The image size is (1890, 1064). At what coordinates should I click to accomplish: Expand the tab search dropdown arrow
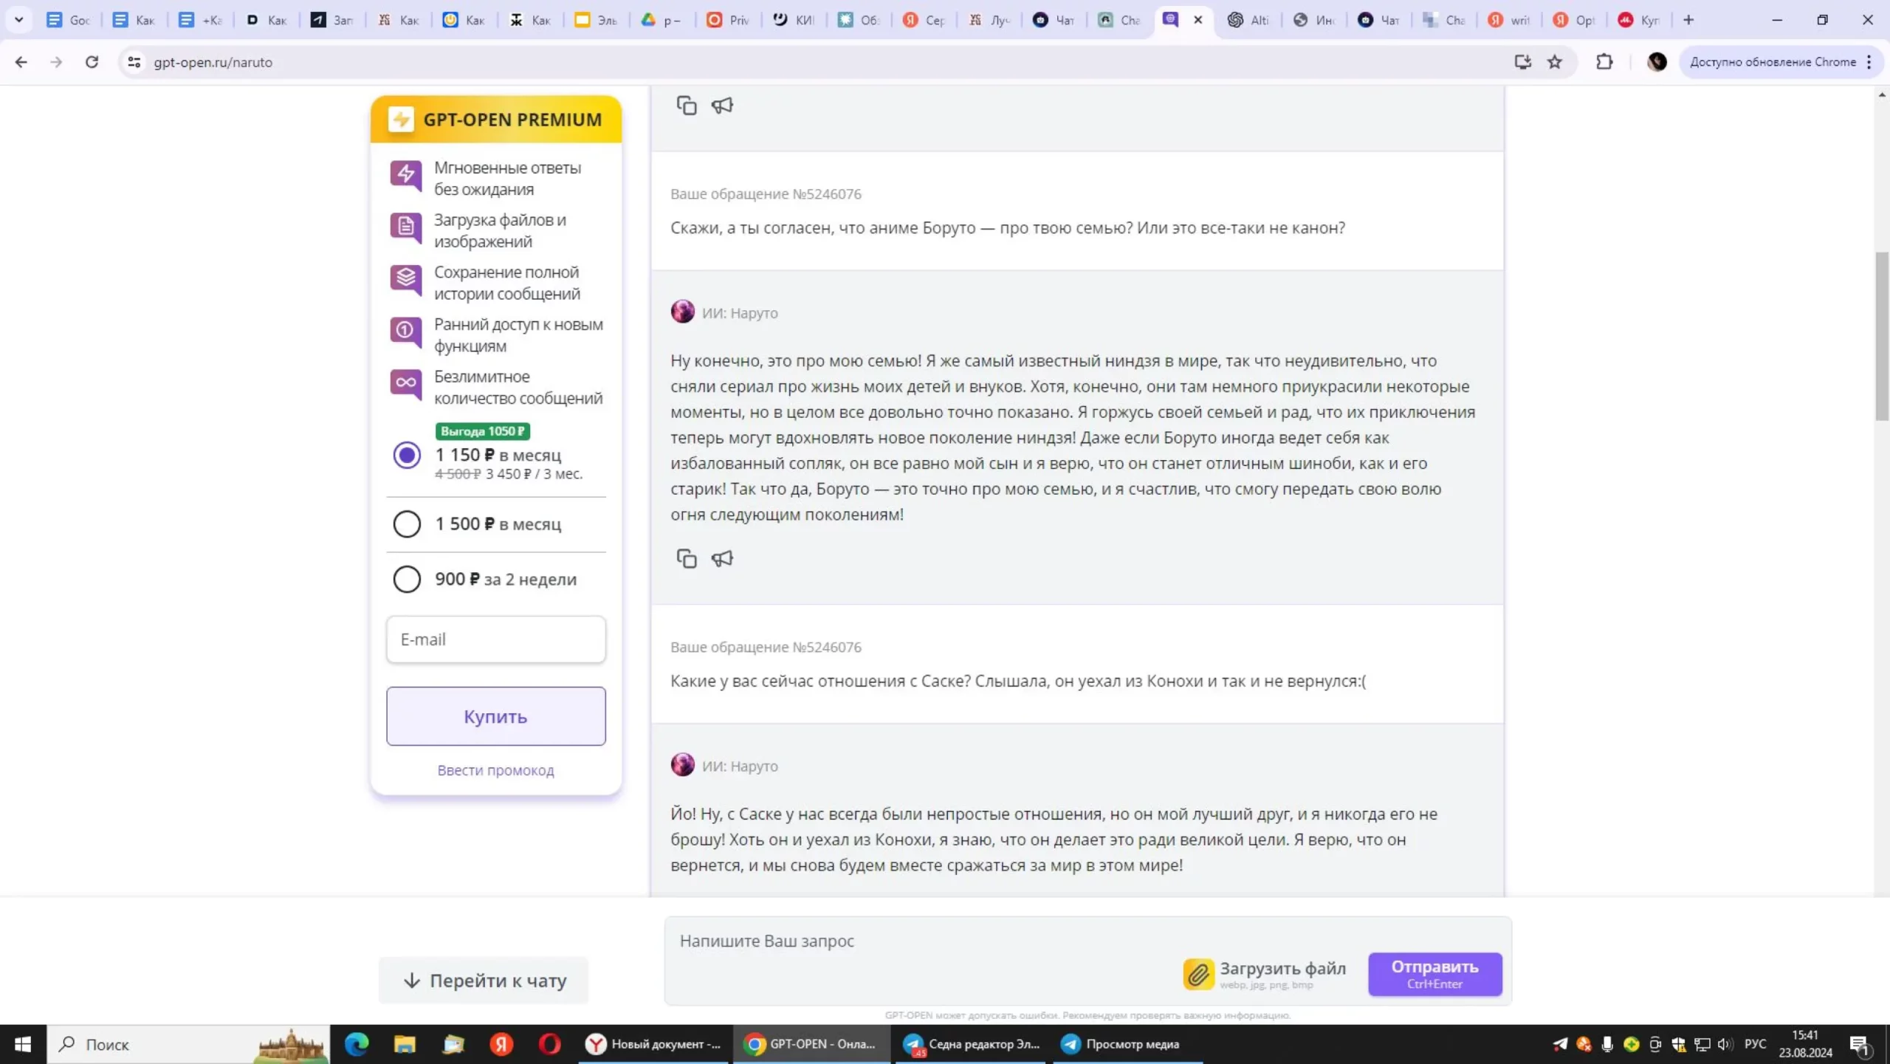pos(19,20)
